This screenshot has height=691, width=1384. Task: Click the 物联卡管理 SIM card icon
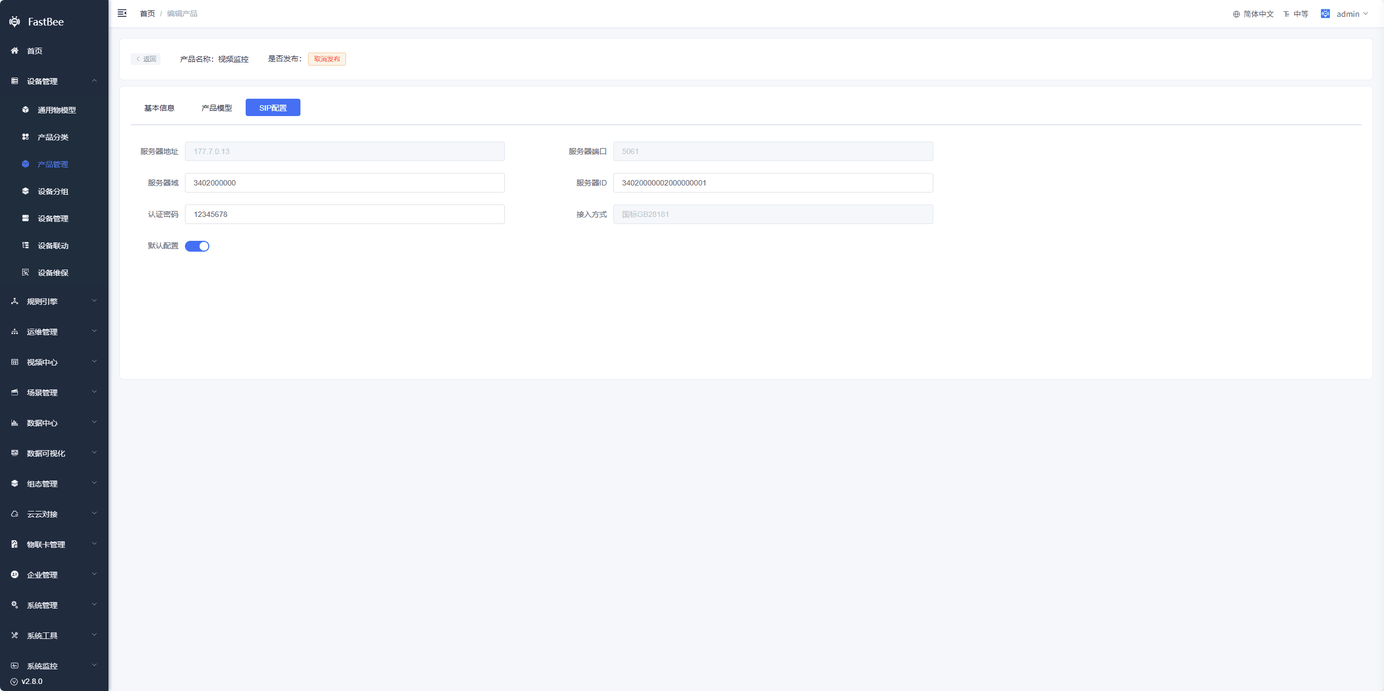click(x=15, y=544)
